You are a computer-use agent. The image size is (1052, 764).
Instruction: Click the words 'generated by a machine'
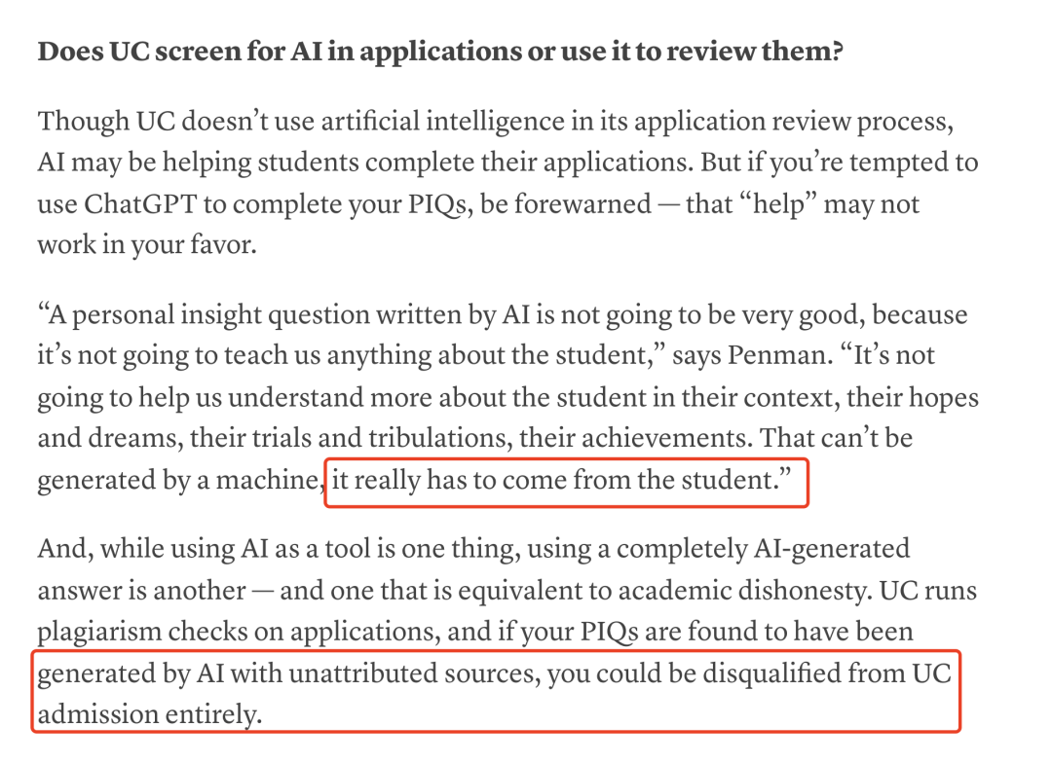[x=178, y=480]
